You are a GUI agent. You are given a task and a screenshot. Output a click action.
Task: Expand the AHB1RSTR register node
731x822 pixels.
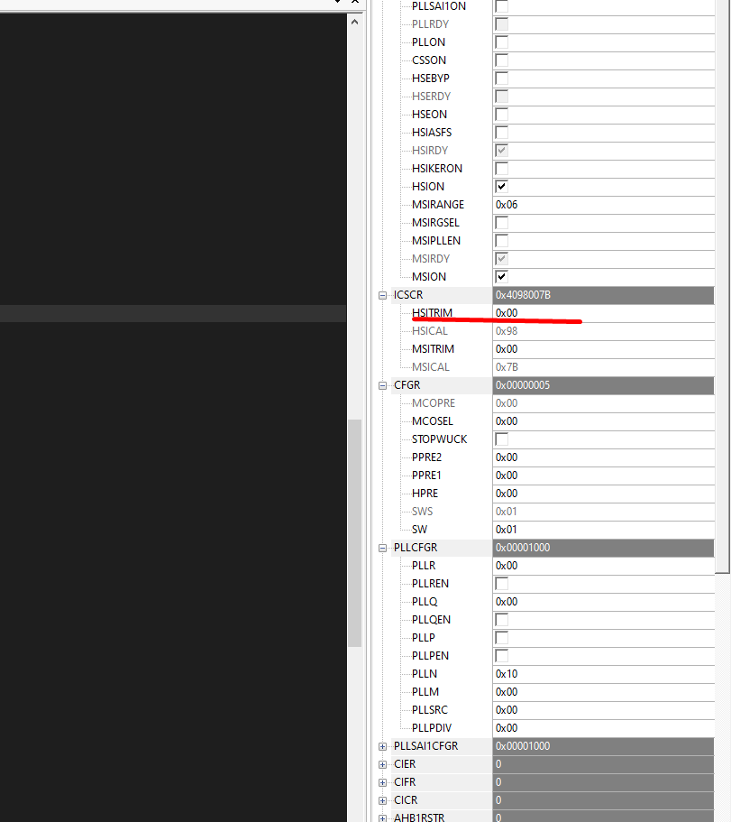[x=383, y=817]
